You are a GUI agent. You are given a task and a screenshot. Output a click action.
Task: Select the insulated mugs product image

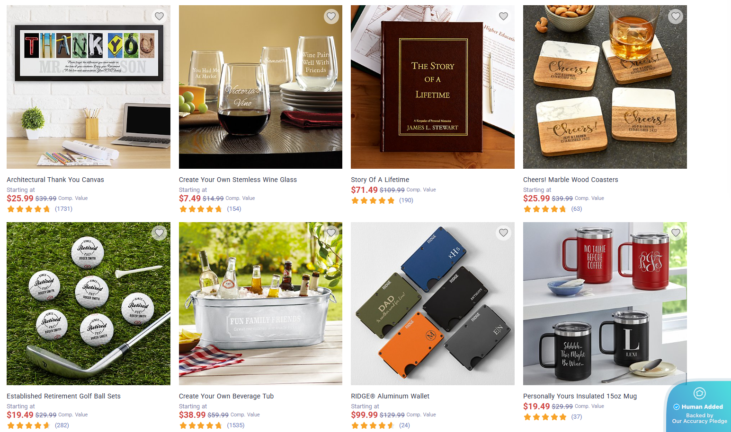coord(605,303)
